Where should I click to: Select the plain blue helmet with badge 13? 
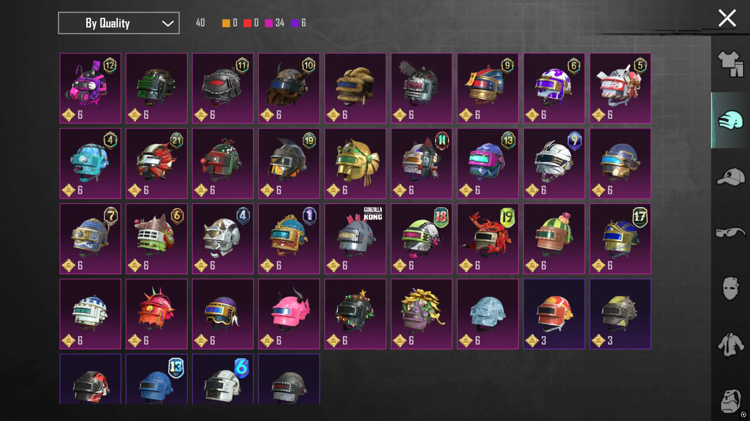(157, 379)
